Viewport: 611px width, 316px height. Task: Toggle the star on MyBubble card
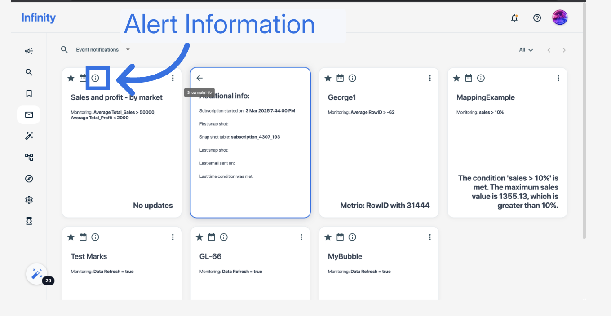coord(328,237)
